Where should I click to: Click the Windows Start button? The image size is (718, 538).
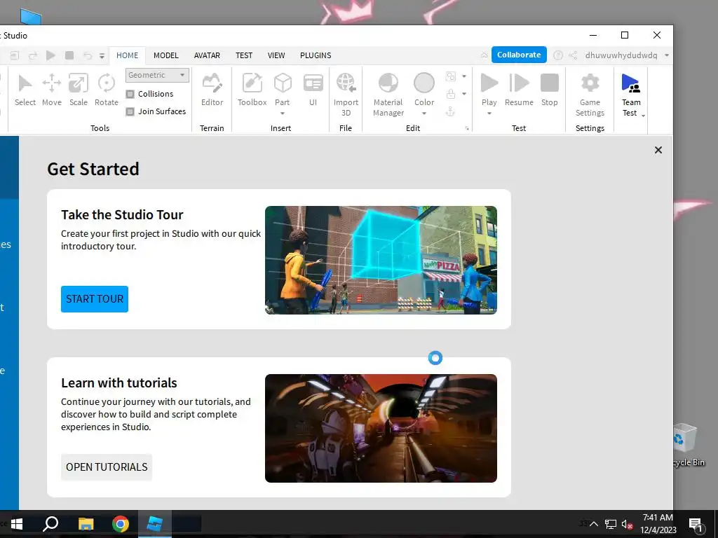click(17, 524)
